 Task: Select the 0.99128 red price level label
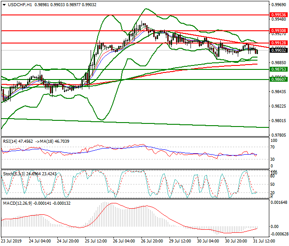278,43
